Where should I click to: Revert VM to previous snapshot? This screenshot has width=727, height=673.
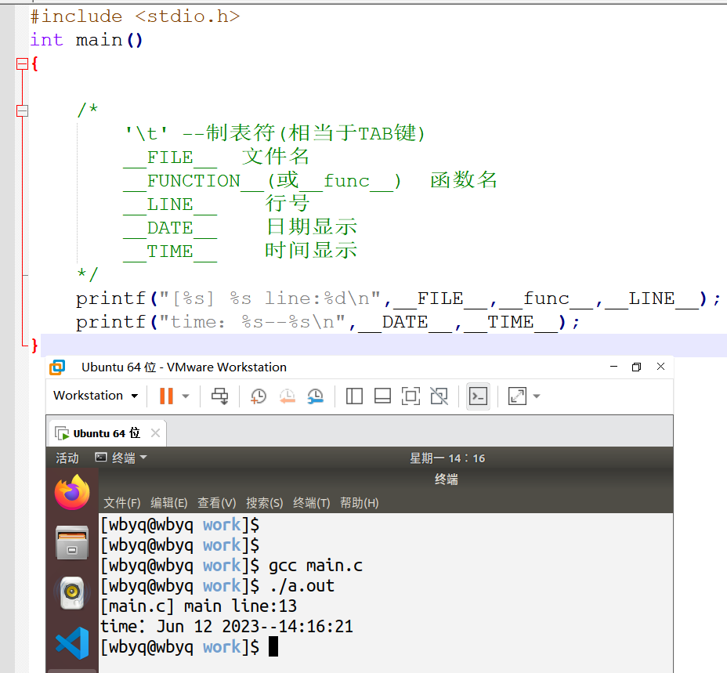[x=287, y=396]
